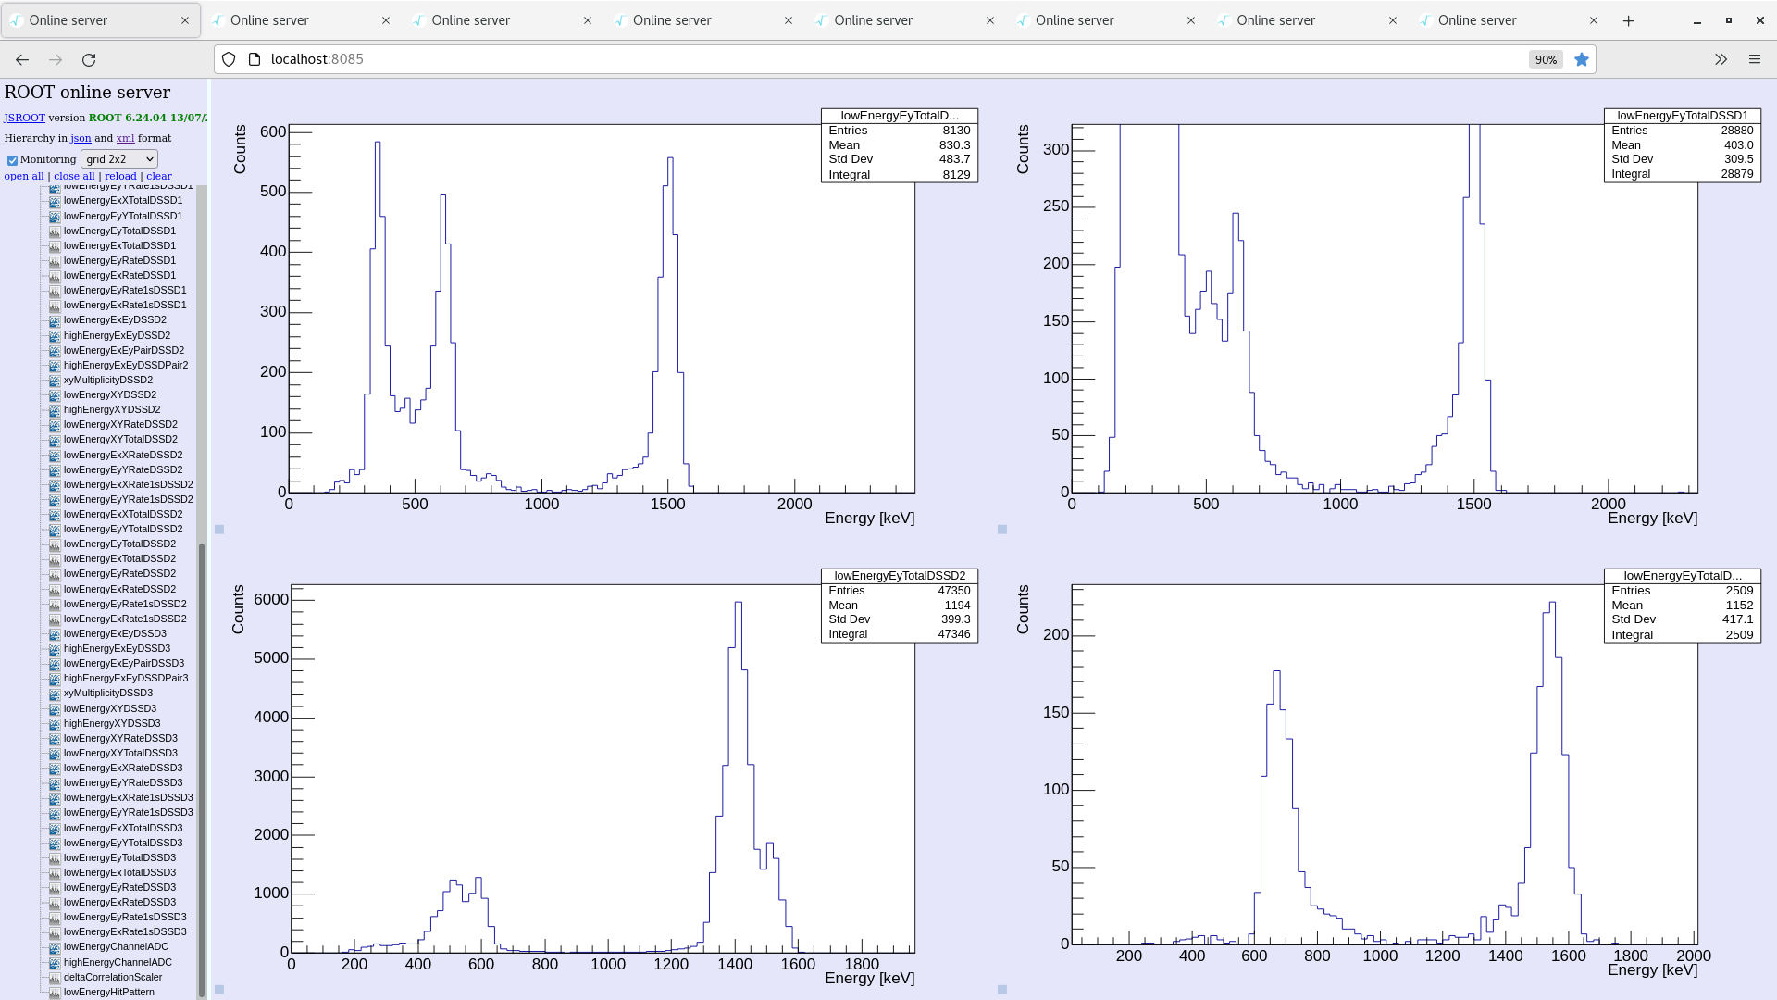The image size is (1777, 1000).
Task: Click the open all link
Action: coord(24,176)
